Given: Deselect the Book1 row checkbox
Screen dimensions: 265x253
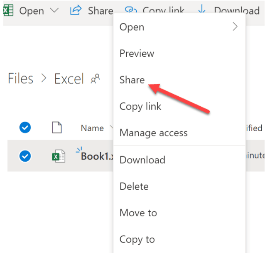Looking at the screenshot, I should pyautogui.click(x=25, y=156).
